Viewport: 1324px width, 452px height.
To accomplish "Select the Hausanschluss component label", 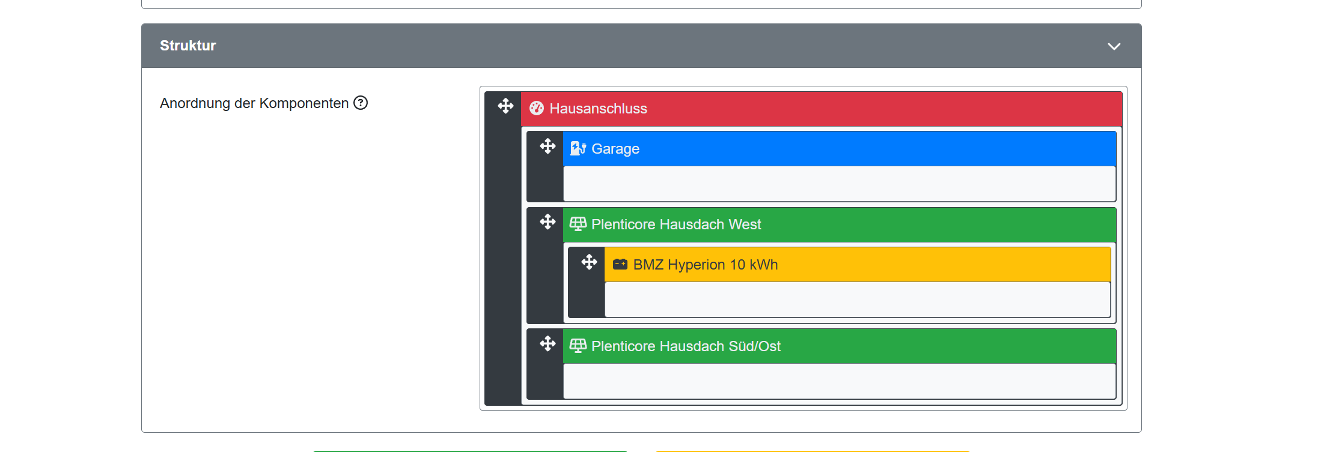I will point(598,109).
